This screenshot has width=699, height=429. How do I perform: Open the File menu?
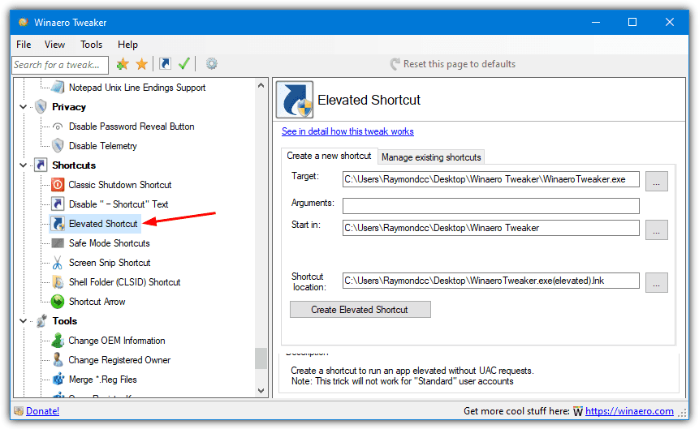tap(24, 45)
